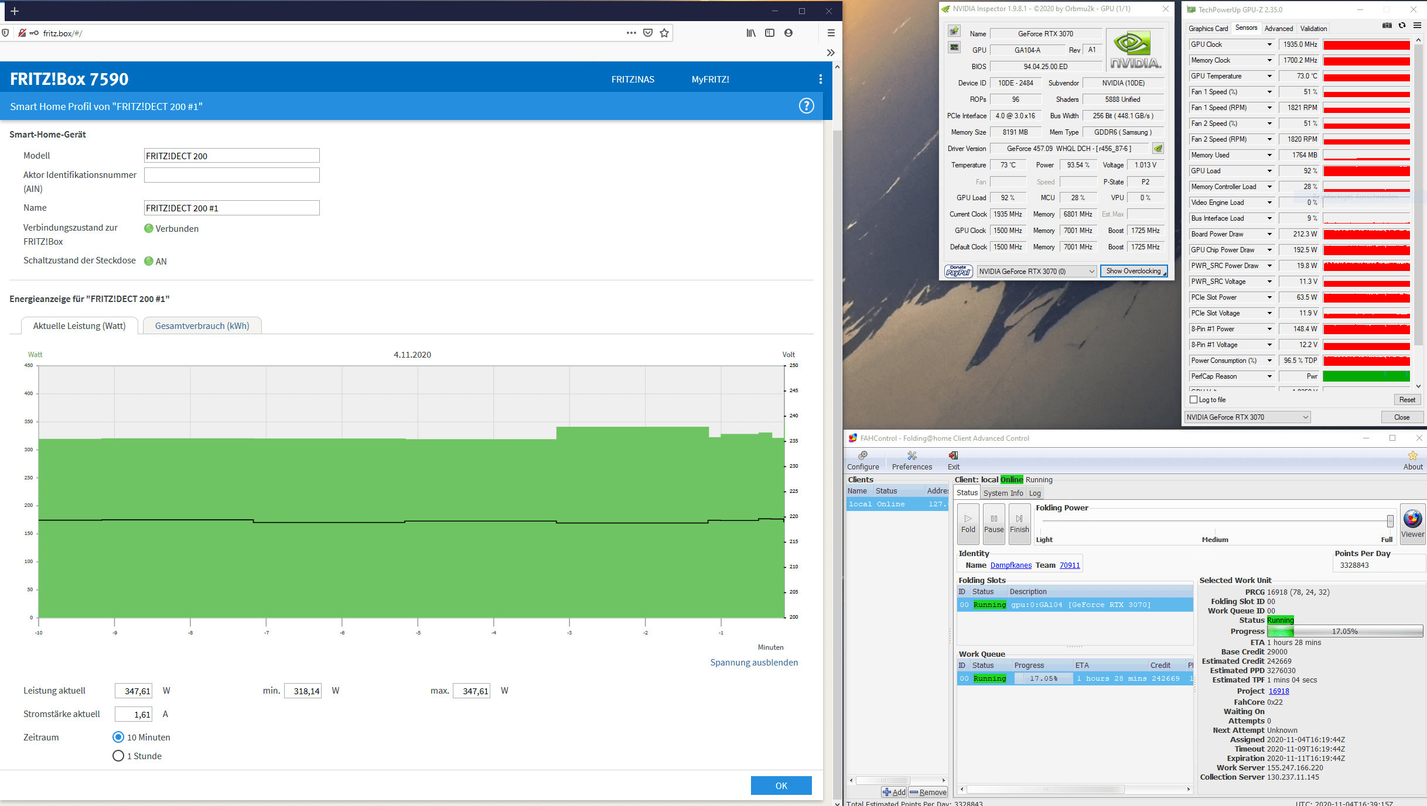The image size is (1427, 806).
Task: Click the Firefox tracking protection shield icon
Action: (x=5, y=33)
